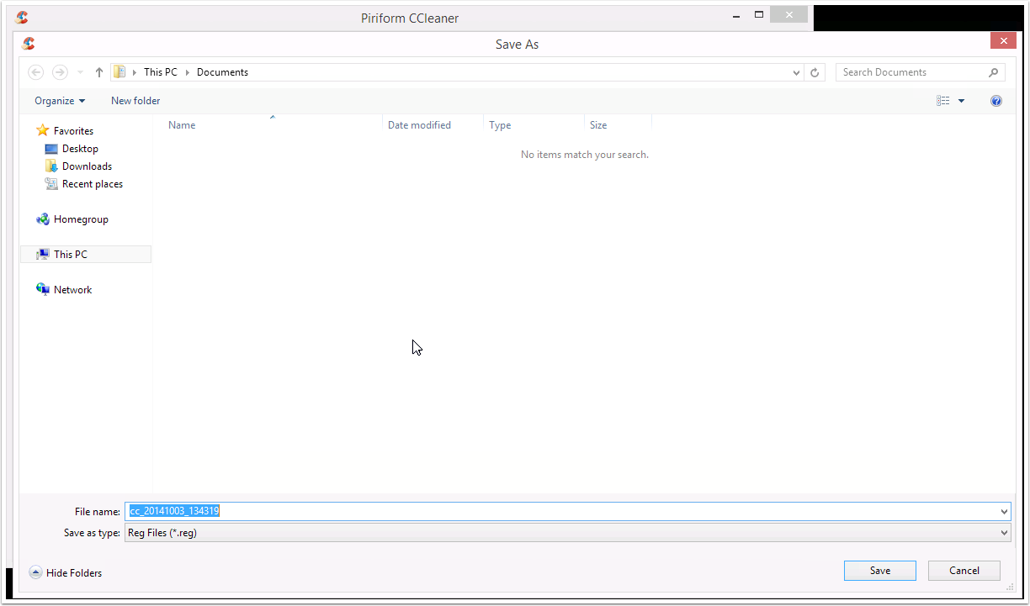Expand the address bar history dropdown
Screen dimensions: 1030x606
(x=797, y=73)
